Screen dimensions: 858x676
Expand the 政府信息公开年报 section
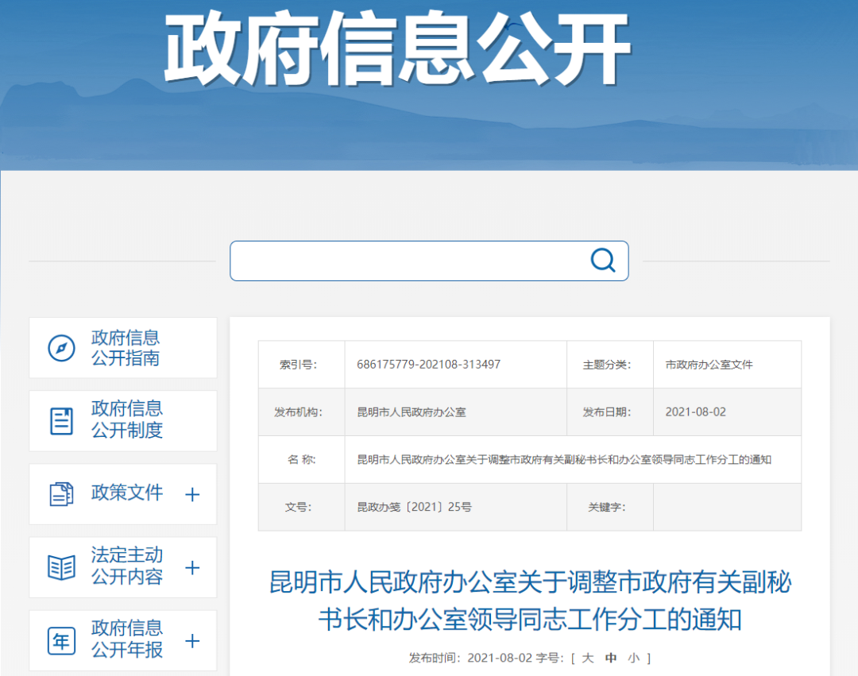[x=191, y=640]
